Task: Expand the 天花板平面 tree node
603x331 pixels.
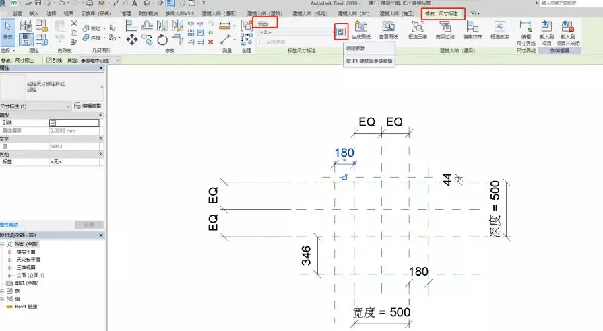Action: click(x=9, y=260)
